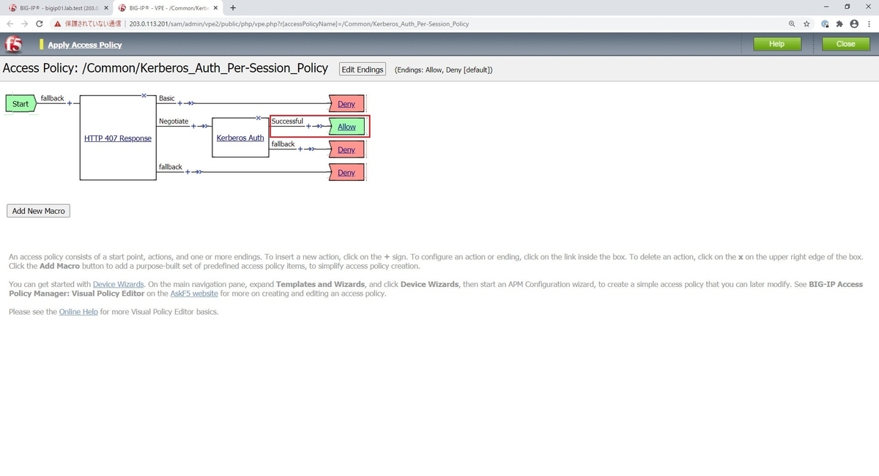Click the green Start node
This screenshot has height=476, width=879.
tap(21, 104)
